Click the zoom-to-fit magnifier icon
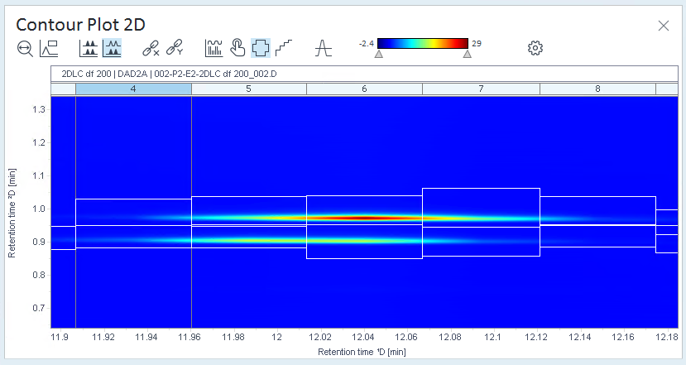Viewport: 686px width, 365px height. click(x=25, y=48)
